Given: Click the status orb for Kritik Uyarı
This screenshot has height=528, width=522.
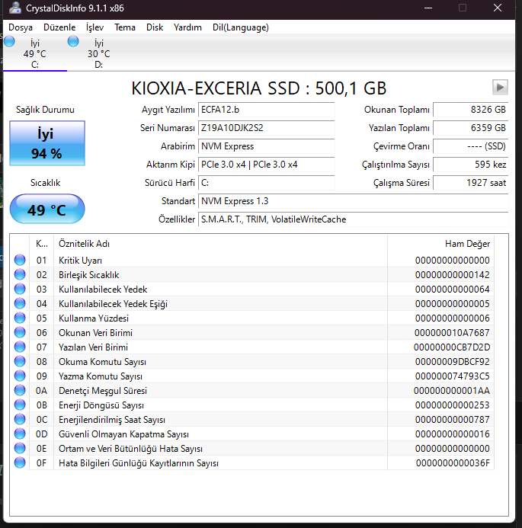Looking at the screenshot, I should [x=20, y=260].
